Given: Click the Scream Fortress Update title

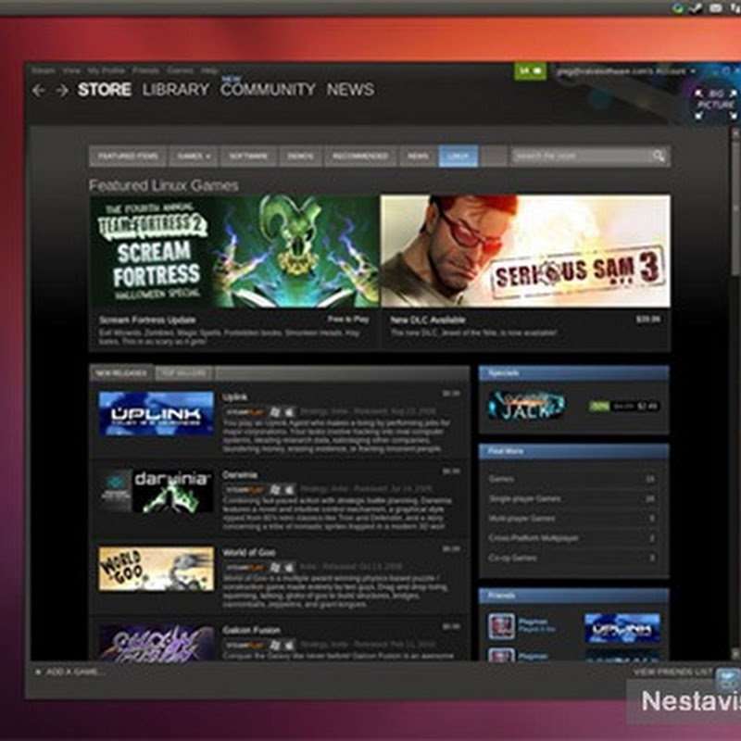Looking at the screenshot, I should click(147, 320).
